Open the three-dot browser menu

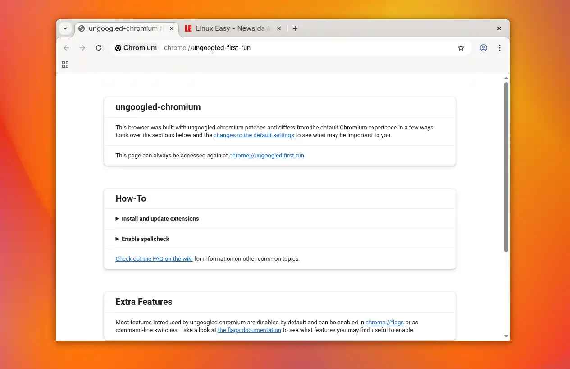[x=500, y=48]
